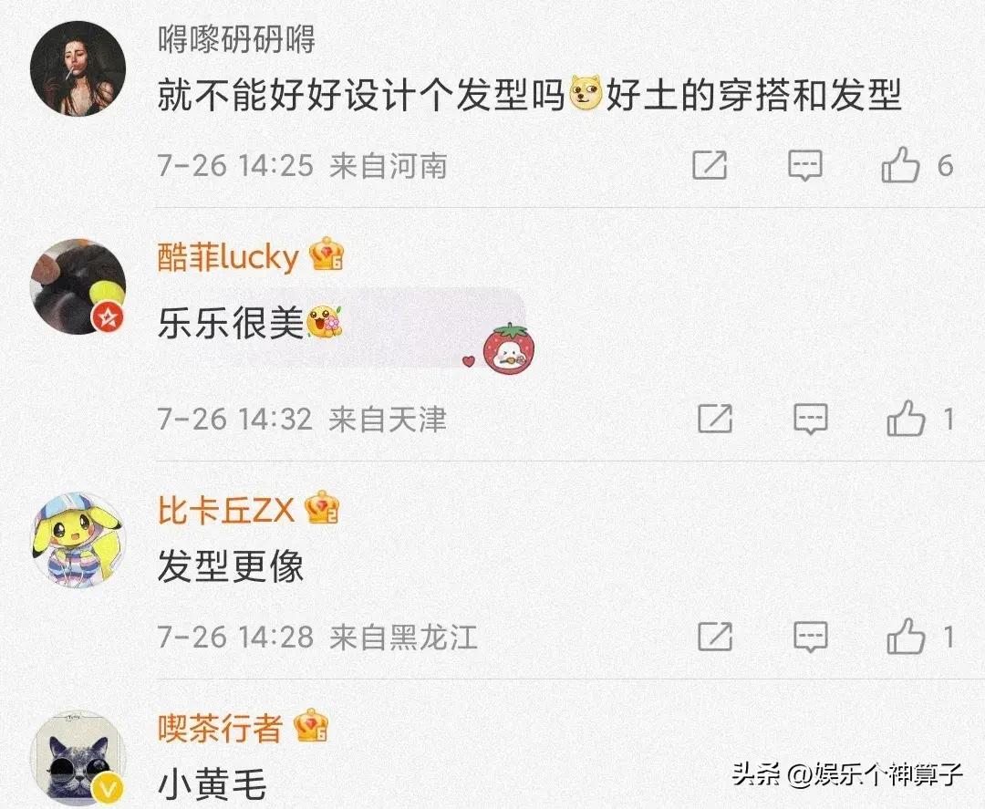Tap the strawberry sticker on 酷菲lucky's comment
Image resolution: width=985 pixels, height=809 pixels.
click(509, 348)
